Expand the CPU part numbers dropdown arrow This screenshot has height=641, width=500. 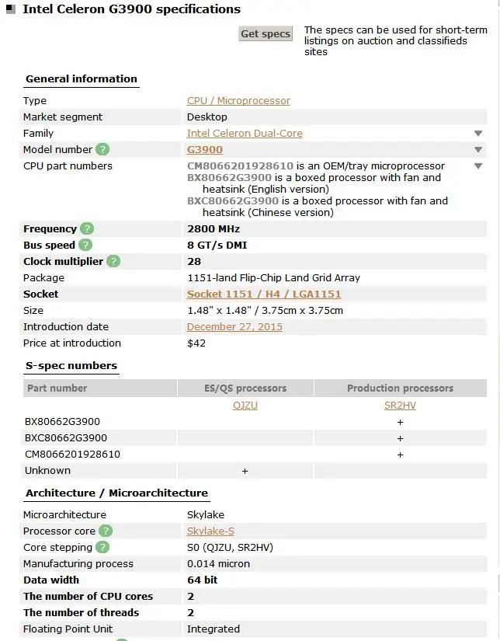(478, 166)
